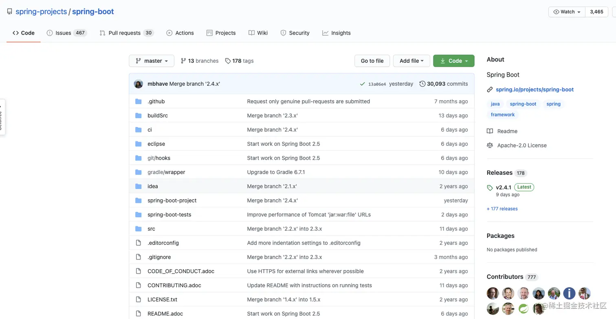
Task: Click the branch icon beside 13 branches
Action: click(x=183, y=61)
